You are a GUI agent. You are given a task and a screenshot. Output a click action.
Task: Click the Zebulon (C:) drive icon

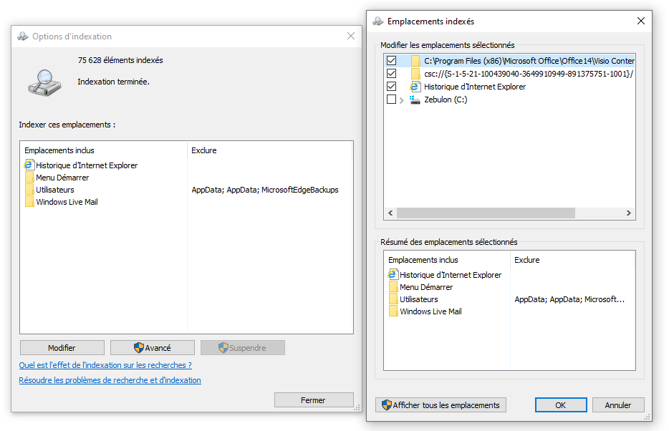415,100
